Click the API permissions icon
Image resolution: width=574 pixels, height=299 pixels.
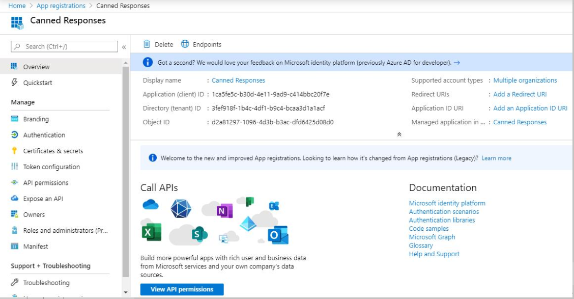click(14, 182)
